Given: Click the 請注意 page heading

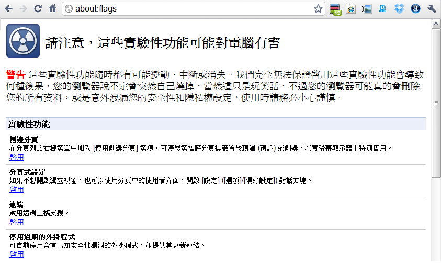Looking at the screenshot, I should coord(162,43).
